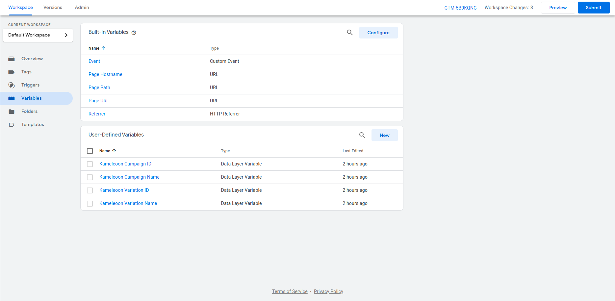This screenshot has height=301, width=615.
Task: Open the Kameleoon Campaign ID variable
Action: point(125,164)
